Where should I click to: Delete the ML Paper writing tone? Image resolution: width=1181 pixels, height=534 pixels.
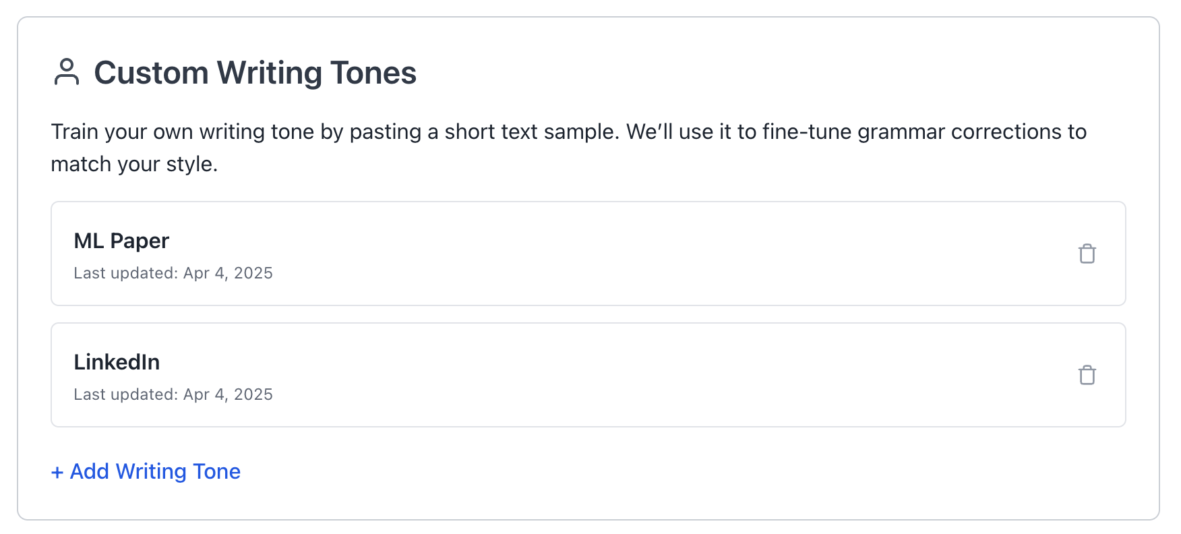click(1087, 254)
